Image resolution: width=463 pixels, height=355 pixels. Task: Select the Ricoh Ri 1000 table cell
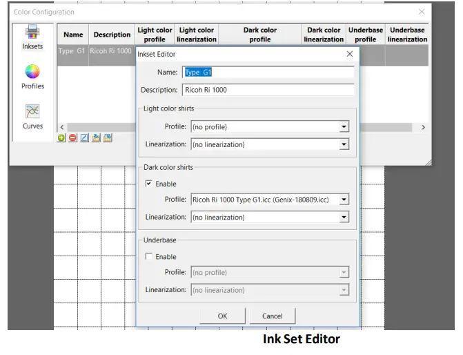coord(112,55)
